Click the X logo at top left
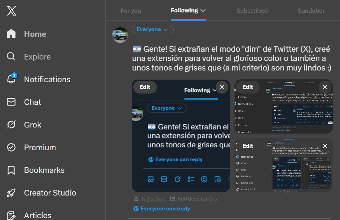 coord(12,11)
